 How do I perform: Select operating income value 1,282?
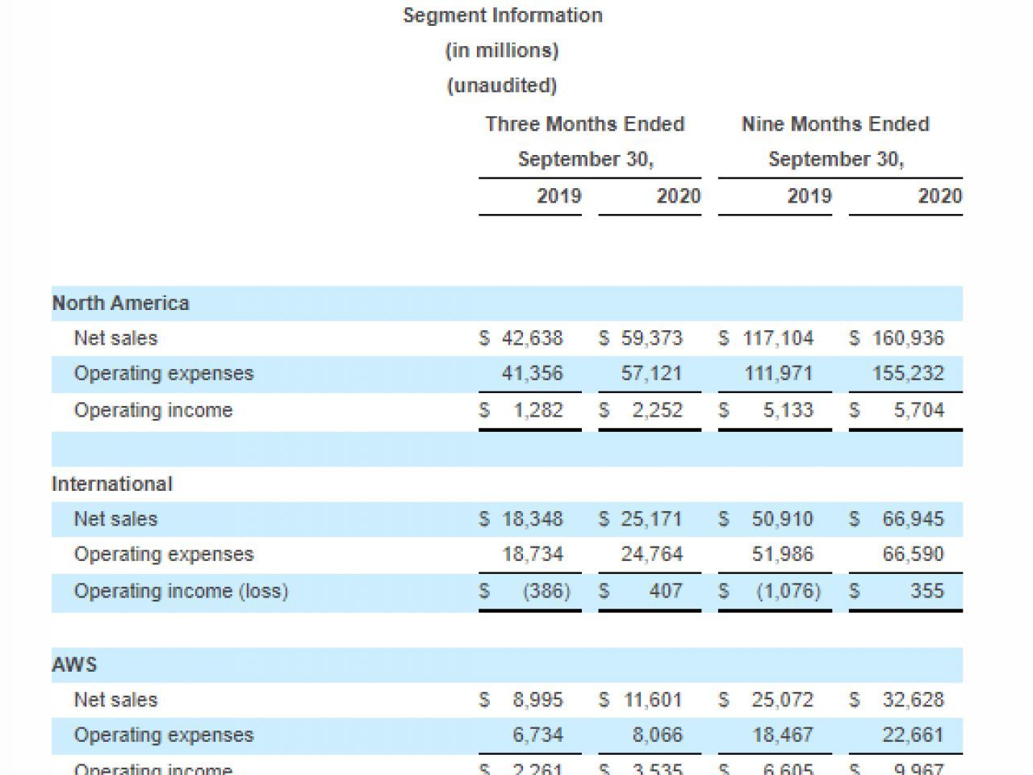(x=538, y=410)
